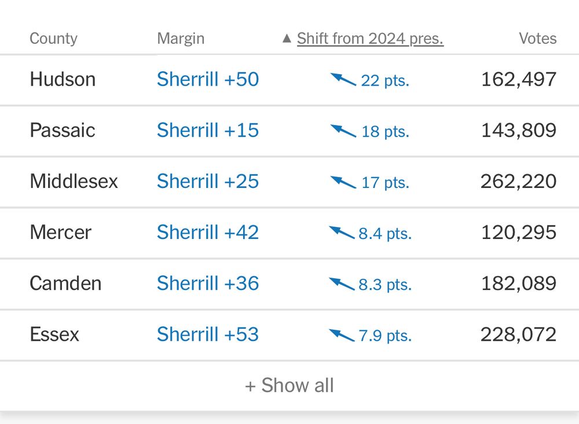
Task: Click the Essex county name
Action: coord(54,334)
